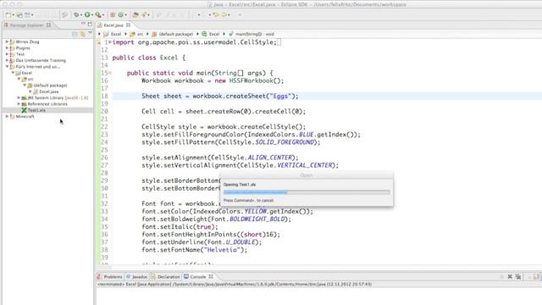Screen dimensions: 542x305
Task: Switch to the Declaration tab
Action: tap(166, 277)
